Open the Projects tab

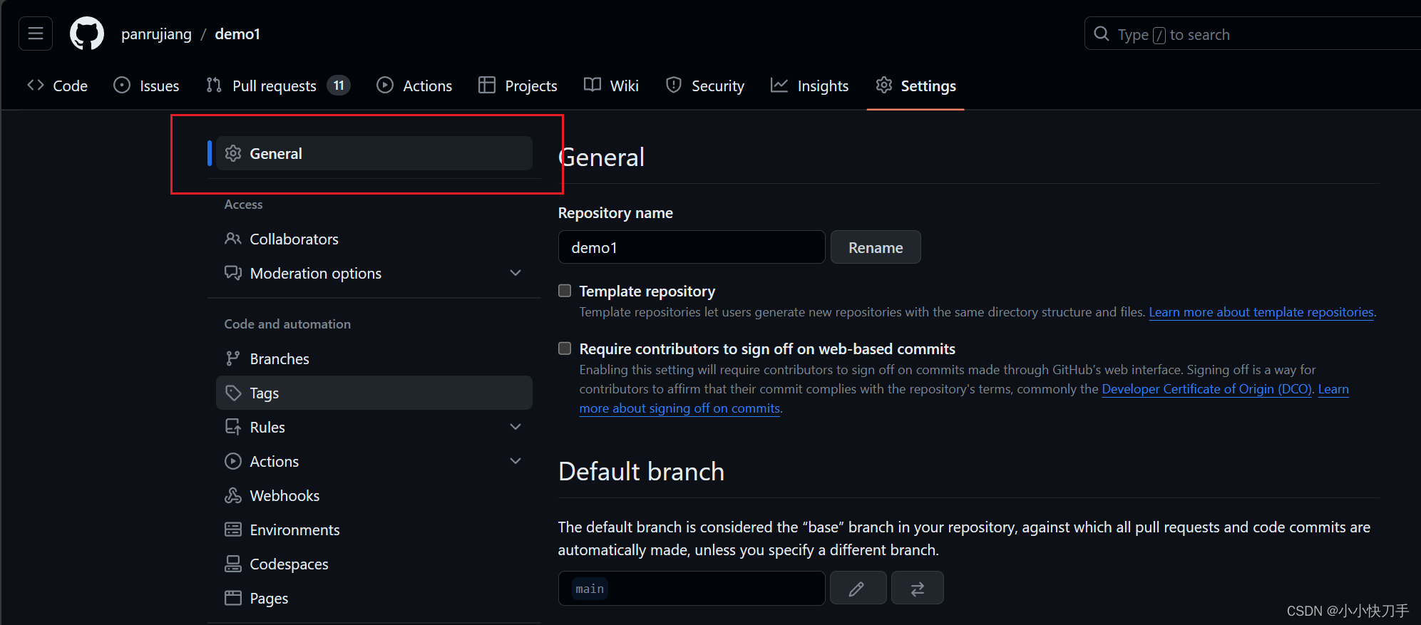pos(518,86)
